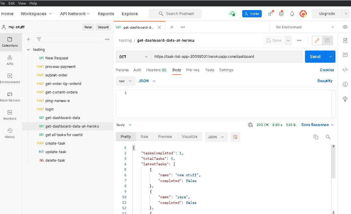Click the Send button
Screen dimensions: 351x214
pos(315,57)
